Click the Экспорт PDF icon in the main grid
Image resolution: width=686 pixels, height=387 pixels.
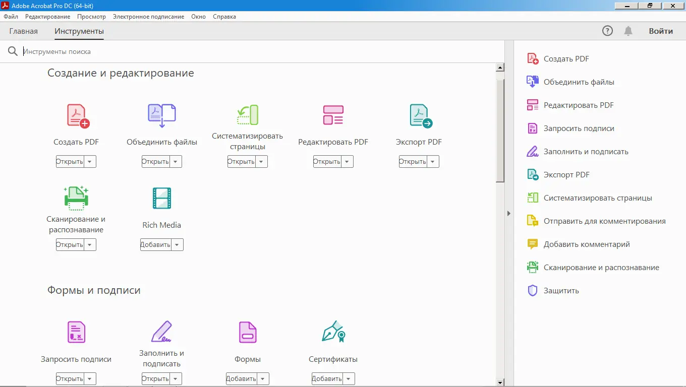pyautogui.click(x=421, y=116)
